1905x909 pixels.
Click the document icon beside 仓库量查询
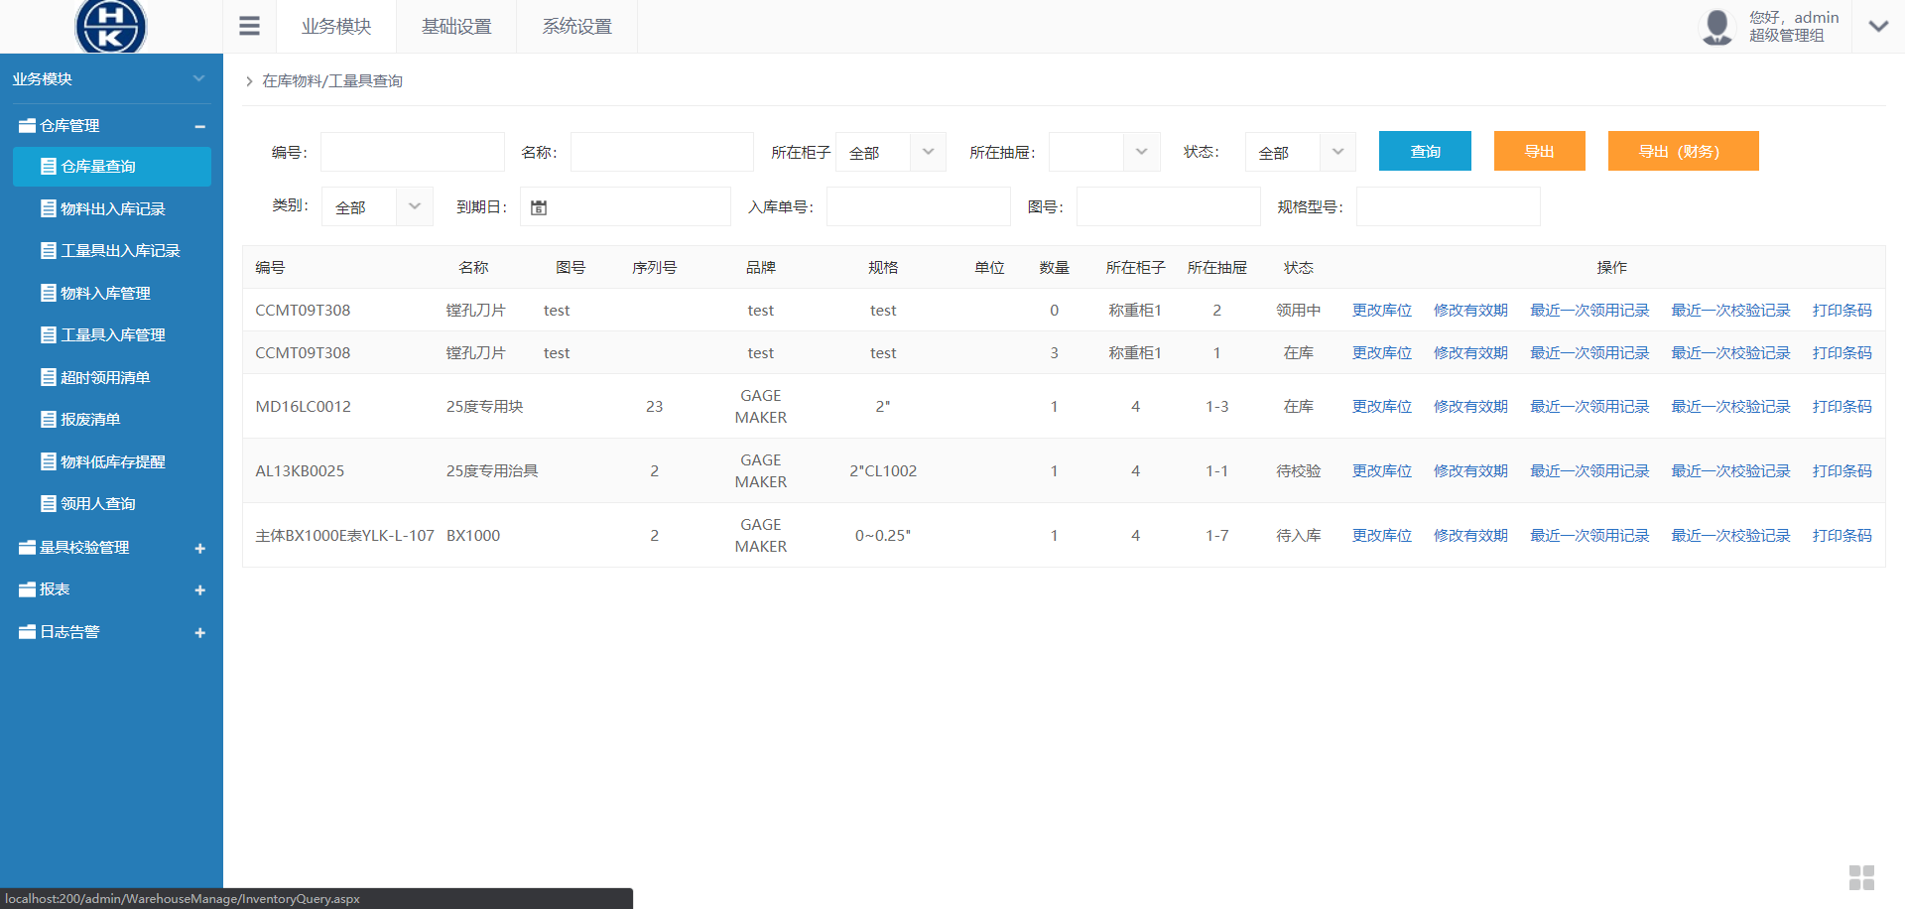point(47,166)
